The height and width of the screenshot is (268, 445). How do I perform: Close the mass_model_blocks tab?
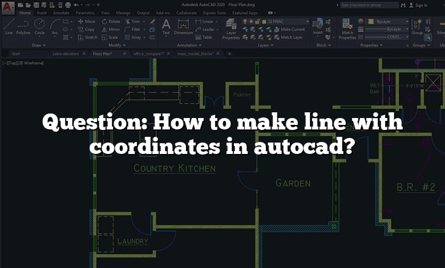click(x=218, y=54)
